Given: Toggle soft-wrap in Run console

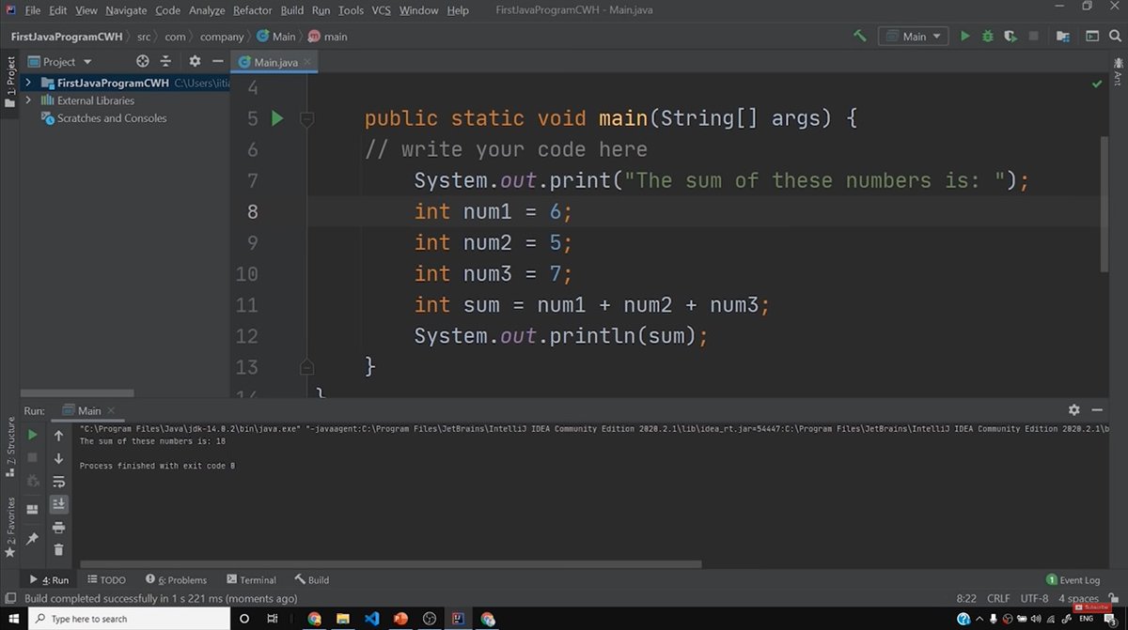Looking at the screenshot, I should 58,482.
